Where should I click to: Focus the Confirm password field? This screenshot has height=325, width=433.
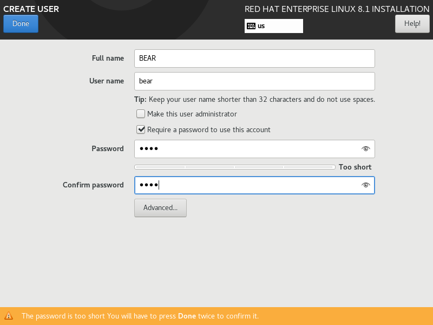[254, 185]
